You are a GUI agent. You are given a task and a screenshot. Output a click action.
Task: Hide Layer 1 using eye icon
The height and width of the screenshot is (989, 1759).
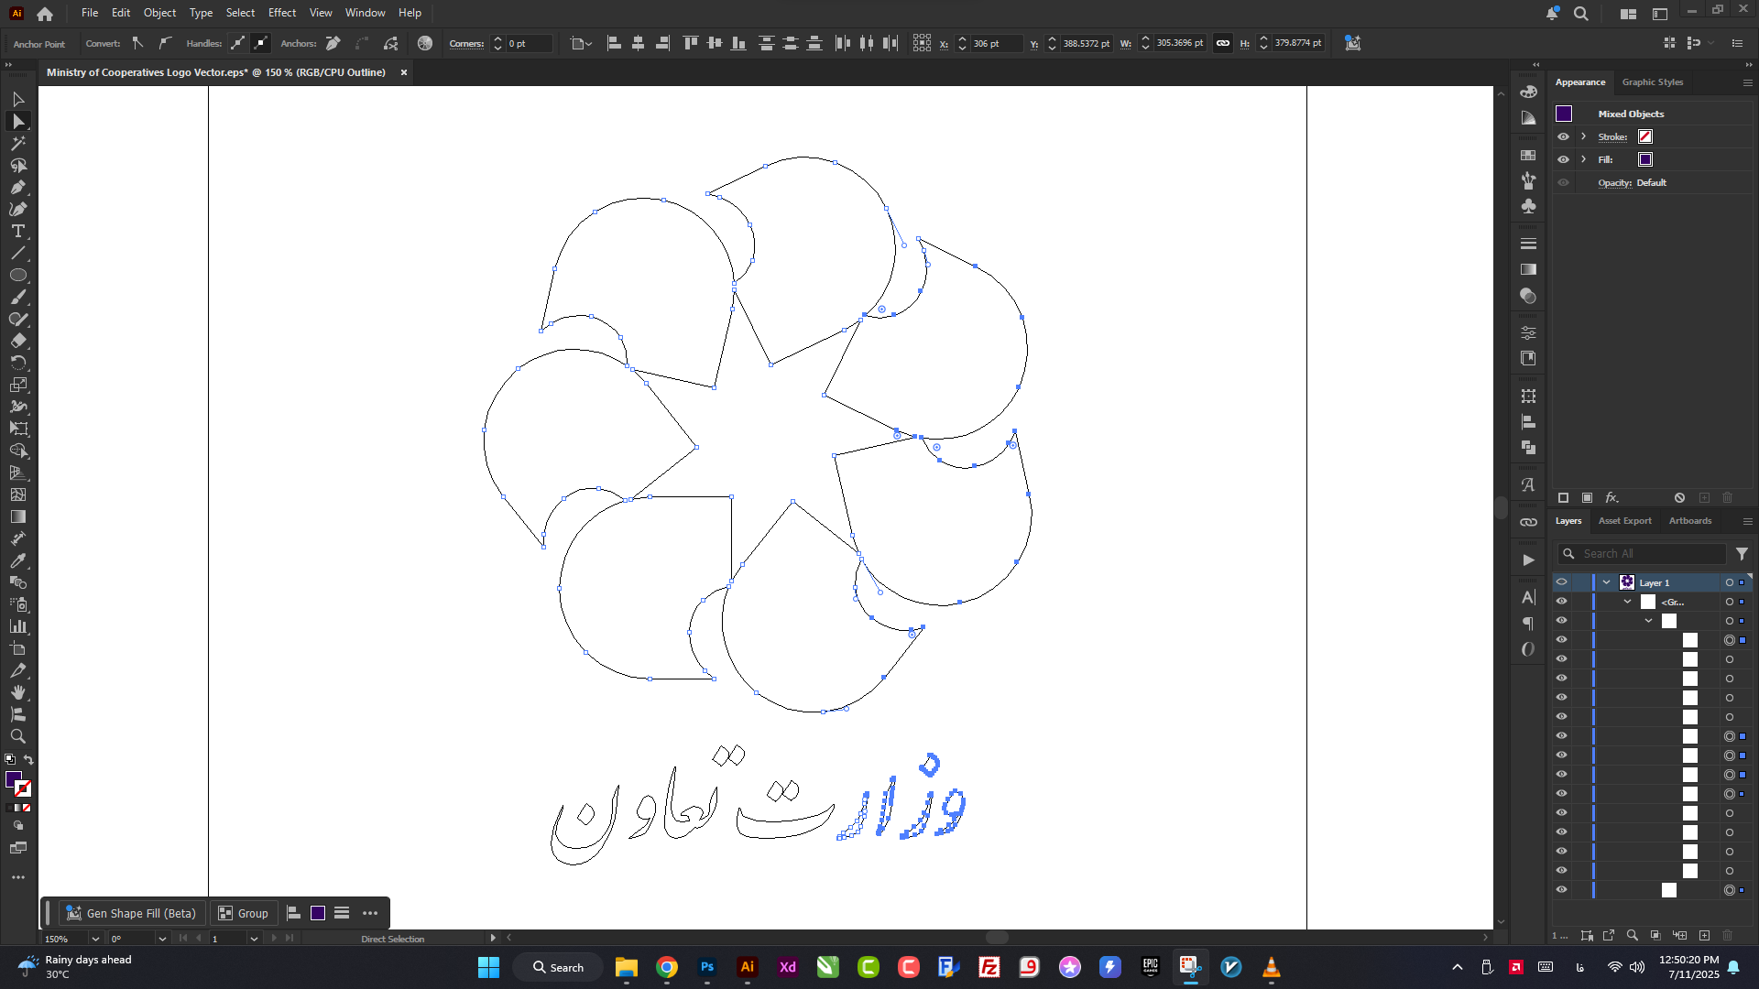tap(1562, 582)
